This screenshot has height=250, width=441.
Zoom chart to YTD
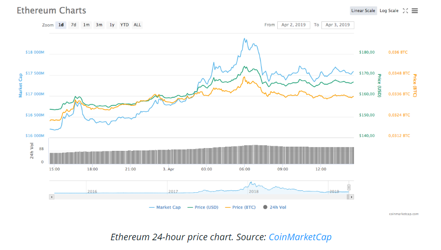(x=125, y=25)
